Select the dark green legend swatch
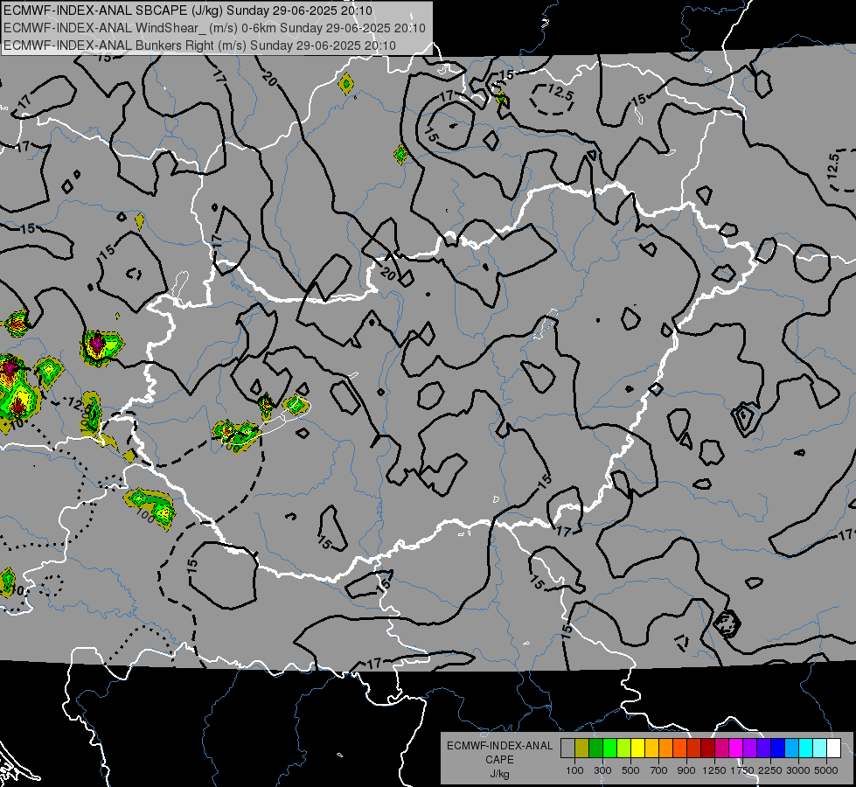This screenshot has width=856, height=787. (x=595, y=748)
